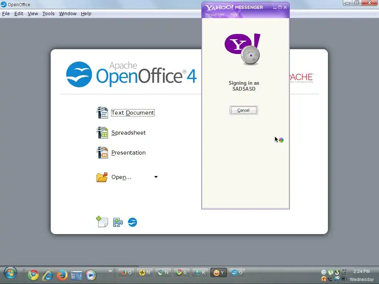Viewport: 379px width, 284px height.
Task: Open the View menu in OpenOffice
Action: point(33,14)
